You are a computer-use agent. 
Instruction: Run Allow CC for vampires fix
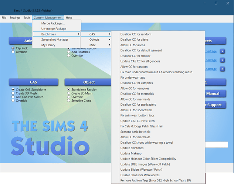click(x=158, y=88)
